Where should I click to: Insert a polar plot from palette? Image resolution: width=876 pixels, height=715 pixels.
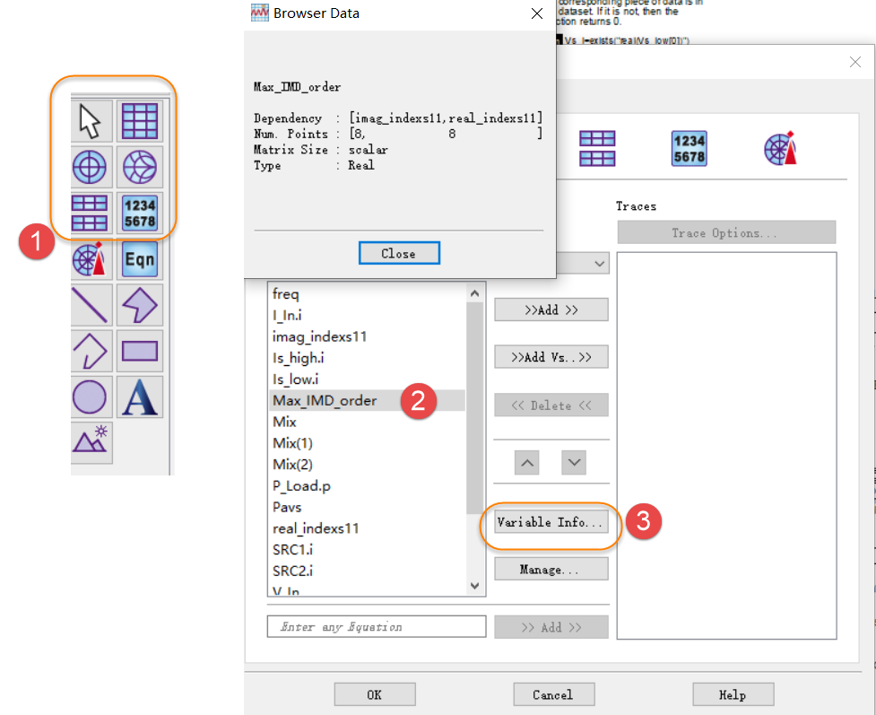[90, 167]
